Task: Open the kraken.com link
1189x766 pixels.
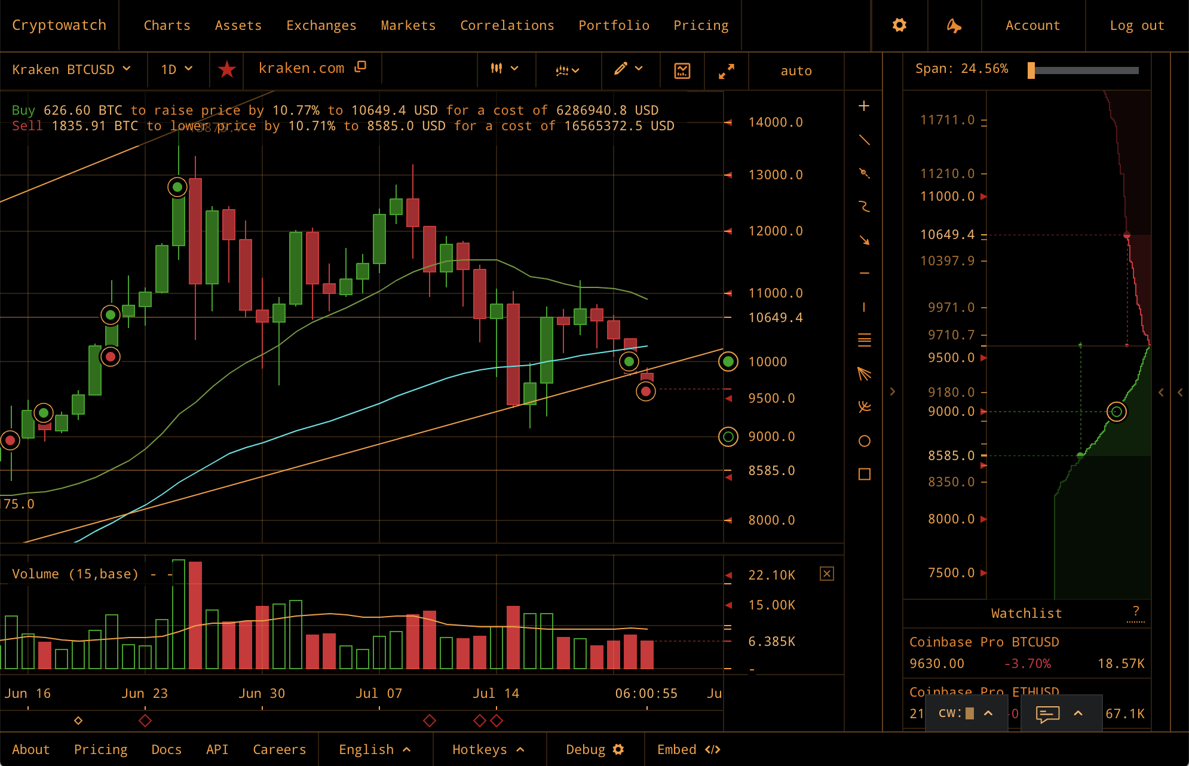Action: point(301,68)
